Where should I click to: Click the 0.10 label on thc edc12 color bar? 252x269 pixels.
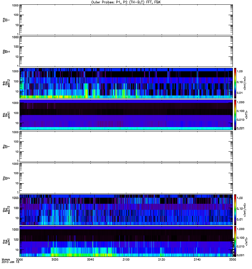coord(240,209)
